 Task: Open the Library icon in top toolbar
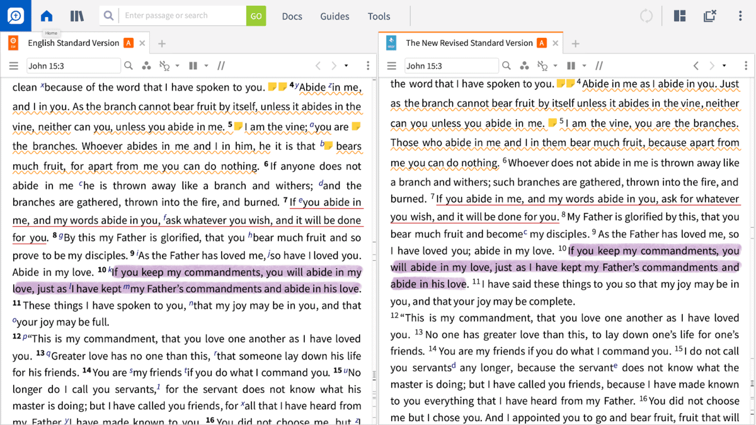(x=76, y=16)
